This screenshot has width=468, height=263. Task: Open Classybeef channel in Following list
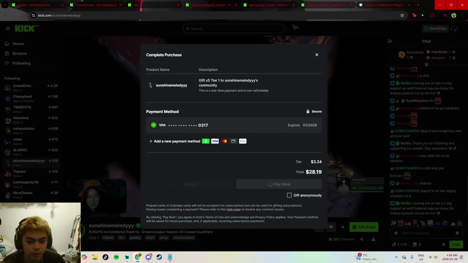coord(31,98)
